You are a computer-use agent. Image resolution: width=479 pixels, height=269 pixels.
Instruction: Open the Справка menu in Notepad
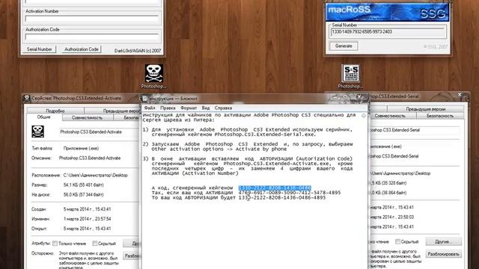[x=223, y=108]
